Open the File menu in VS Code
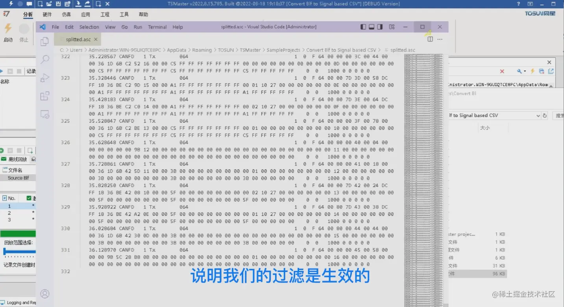Image resolution: width=564 pixels, height=307 pixels. [x=55, y=27]
